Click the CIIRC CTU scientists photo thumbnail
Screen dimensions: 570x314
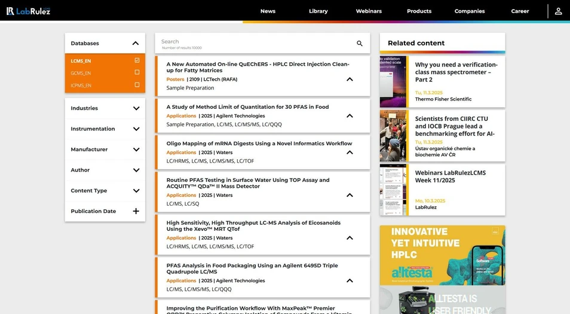tap(393, 136)
